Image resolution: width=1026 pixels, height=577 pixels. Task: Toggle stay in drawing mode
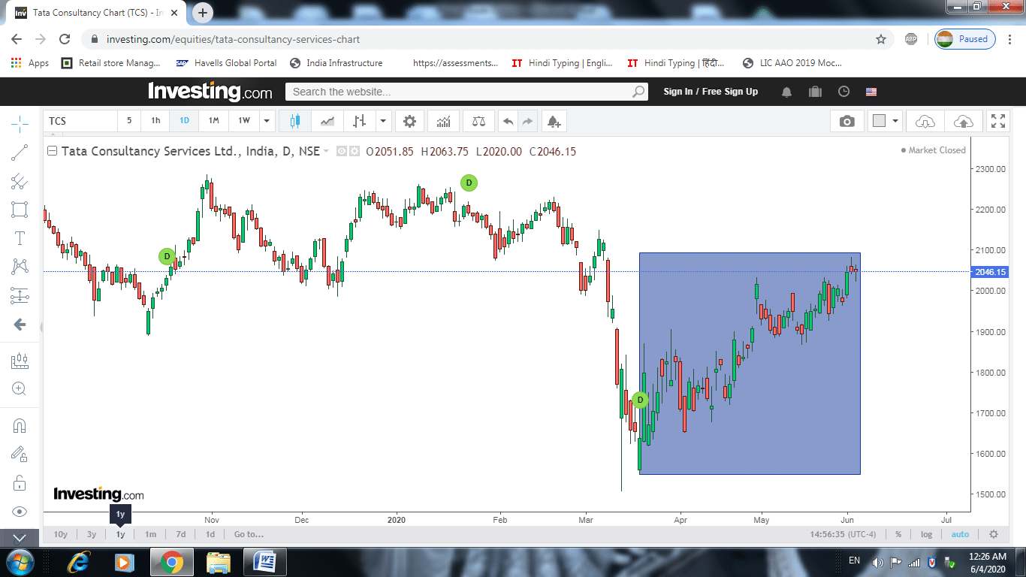20,454
